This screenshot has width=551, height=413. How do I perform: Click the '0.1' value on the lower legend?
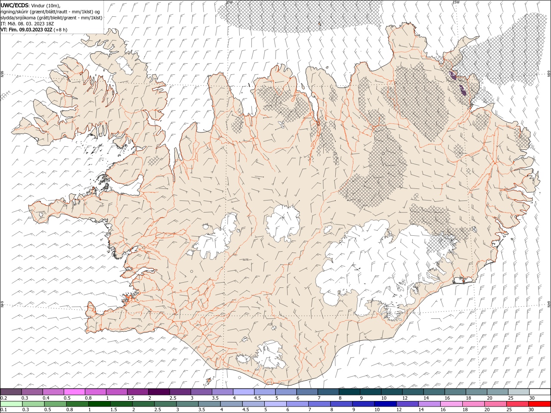click(3, 410)
